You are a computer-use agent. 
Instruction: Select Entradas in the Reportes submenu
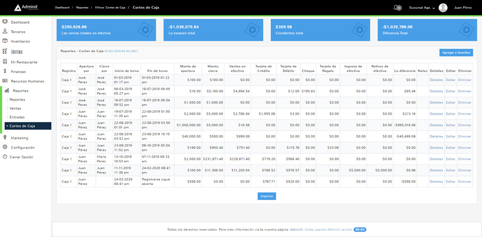(17, 117)
